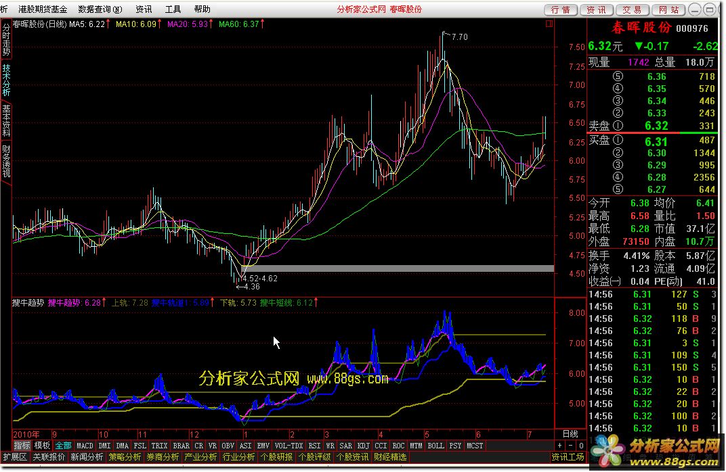
Task: Apply the DMI indicator
Action: pos(105,446)
